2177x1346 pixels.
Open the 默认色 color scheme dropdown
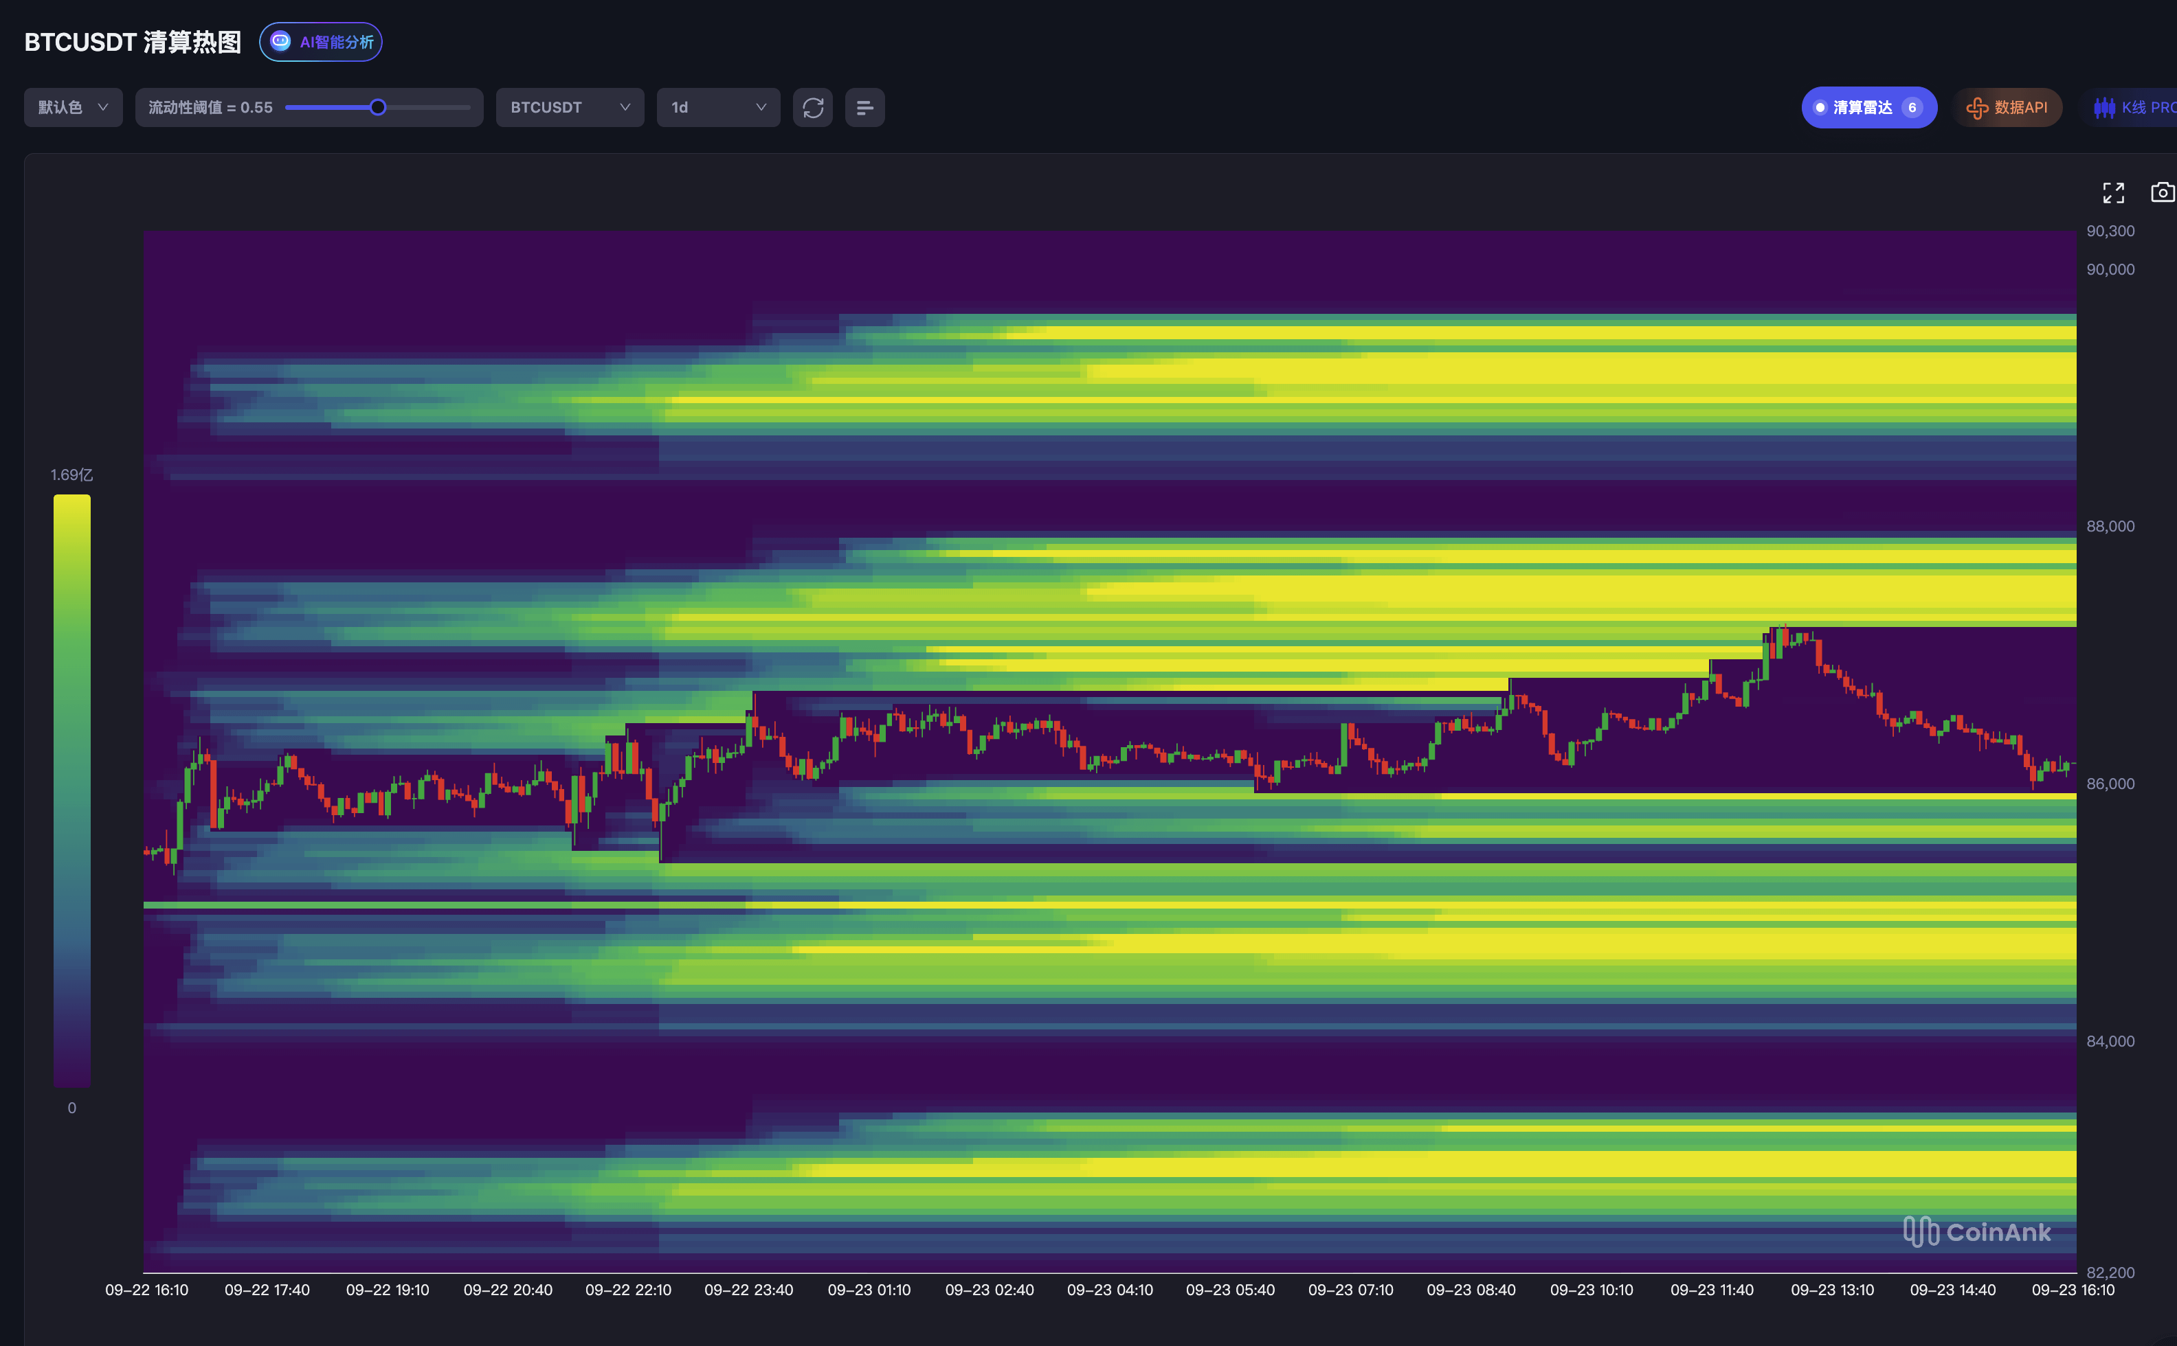tap(73, 108)
